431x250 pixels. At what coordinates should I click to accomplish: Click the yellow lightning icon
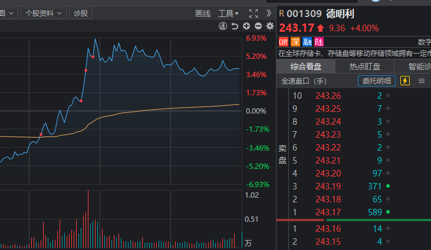pos(405,81)
